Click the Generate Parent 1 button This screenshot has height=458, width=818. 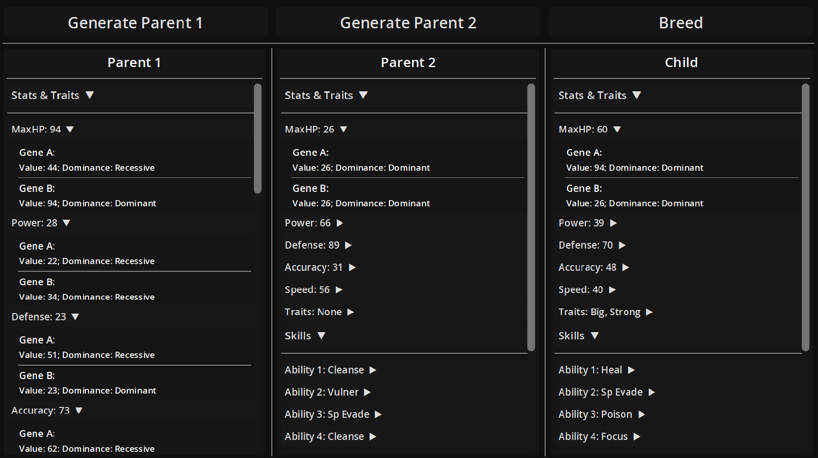(x=135, y=23)
